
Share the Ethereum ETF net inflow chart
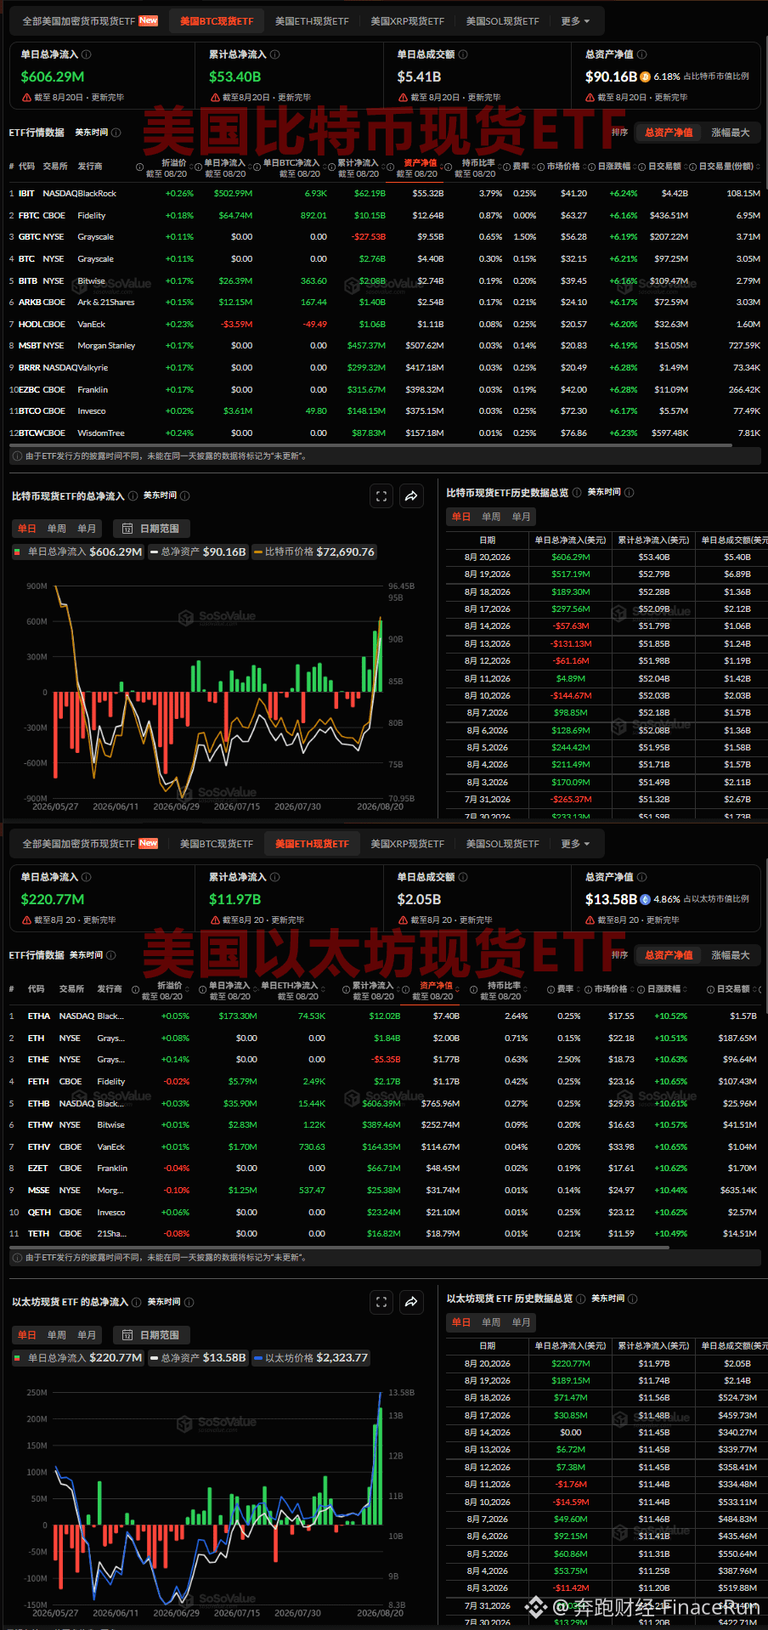(411, 1302)
